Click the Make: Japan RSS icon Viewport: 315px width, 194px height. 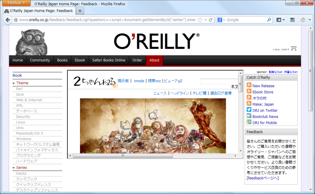point(249,104)
